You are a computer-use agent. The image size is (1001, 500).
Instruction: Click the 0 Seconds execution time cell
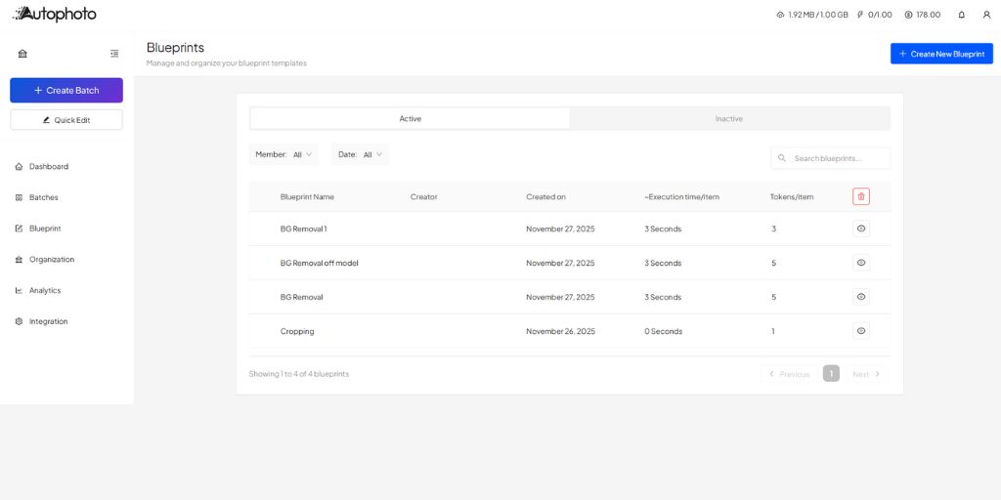664,332
